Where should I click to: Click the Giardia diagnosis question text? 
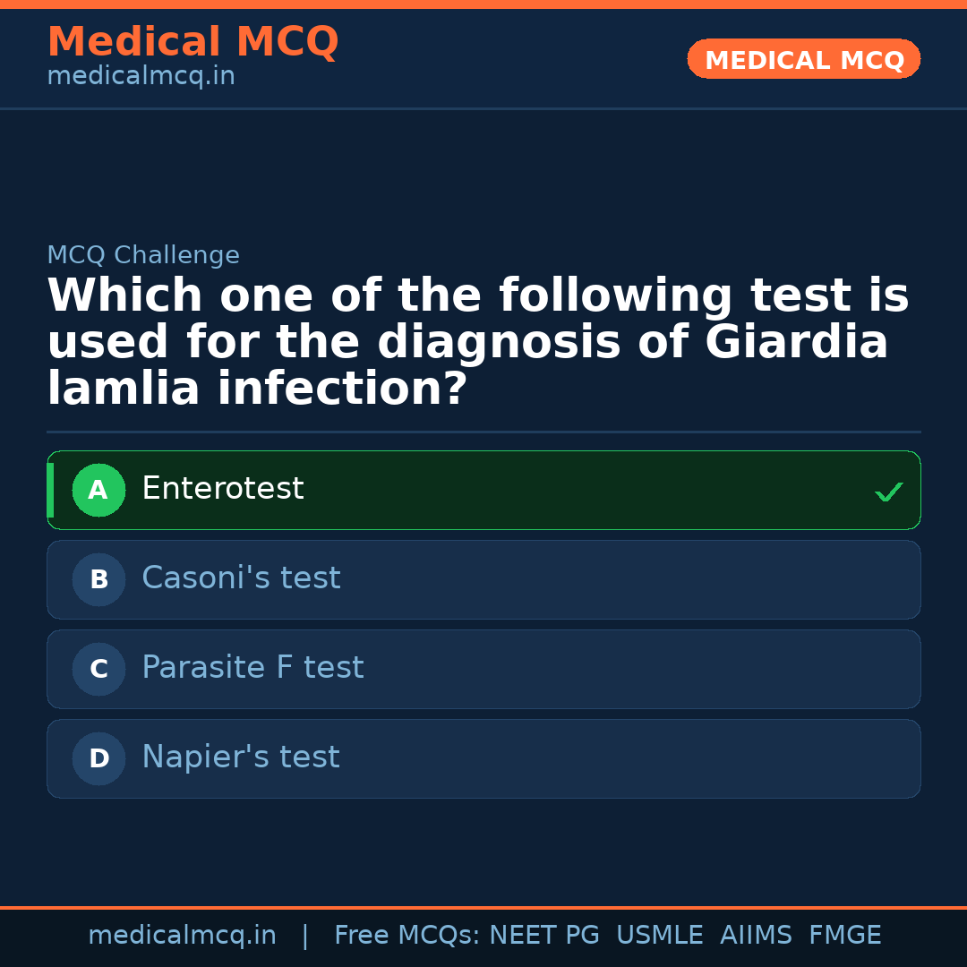478,343
